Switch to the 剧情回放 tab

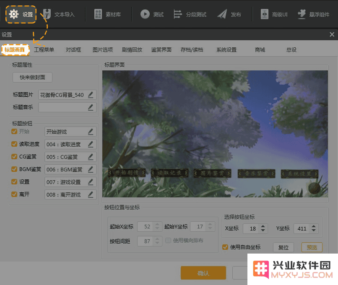[x=132, y=50]
